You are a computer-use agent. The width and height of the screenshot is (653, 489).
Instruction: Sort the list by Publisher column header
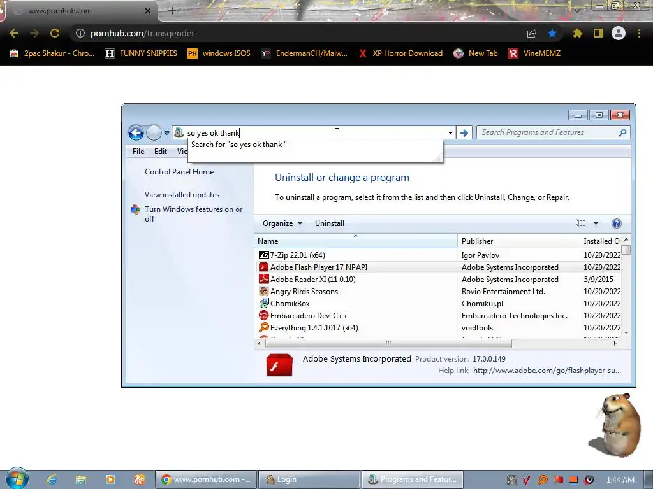click(x=518, y=241)
